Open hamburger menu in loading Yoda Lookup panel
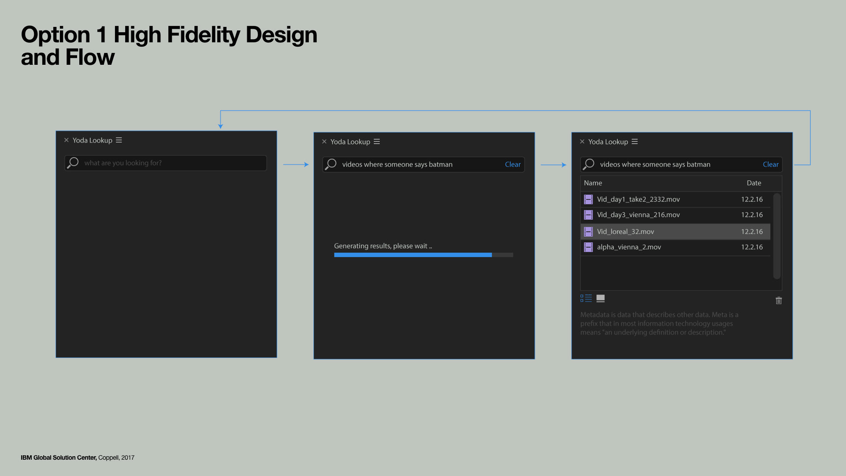846x476 pixels. coord(377,141)
